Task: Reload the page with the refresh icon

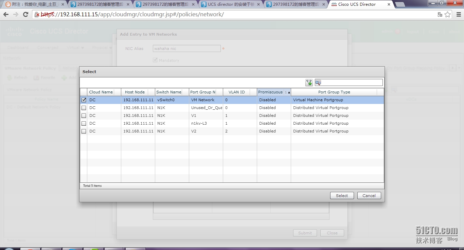Action: (25, 15)
